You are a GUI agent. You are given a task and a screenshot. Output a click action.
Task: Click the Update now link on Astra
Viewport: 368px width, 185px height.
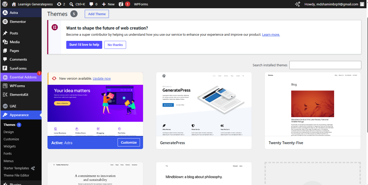pos(102,79)
